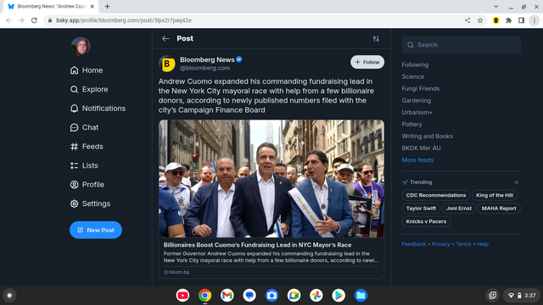Viewport: 543px width, 305px height.
Task: Open King of the Hill trending topic
Action: tap(494, 195)
